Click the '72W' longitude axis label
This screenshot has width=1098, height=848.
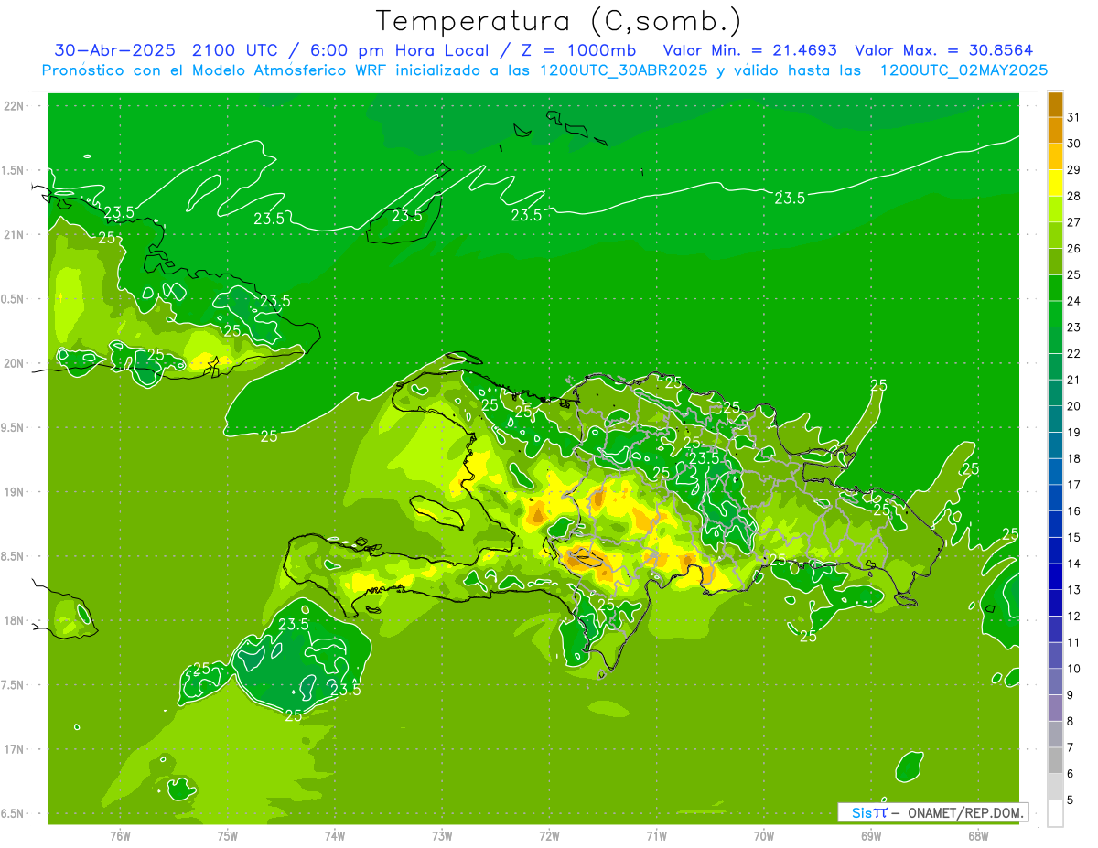pos(549,835)
